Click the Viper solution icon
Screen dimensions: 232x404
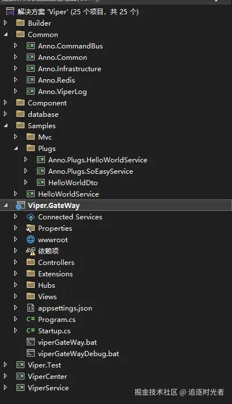point(10,11)
